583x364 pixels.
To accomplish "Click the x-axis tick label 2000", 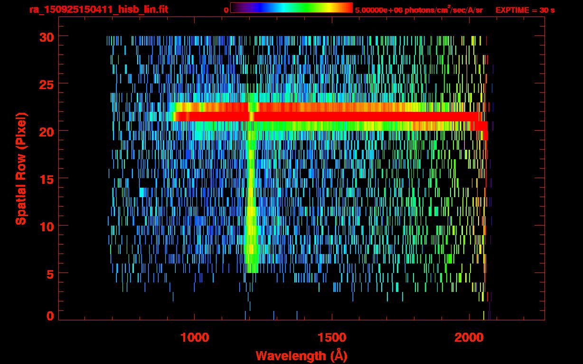I will click(469, 337).
